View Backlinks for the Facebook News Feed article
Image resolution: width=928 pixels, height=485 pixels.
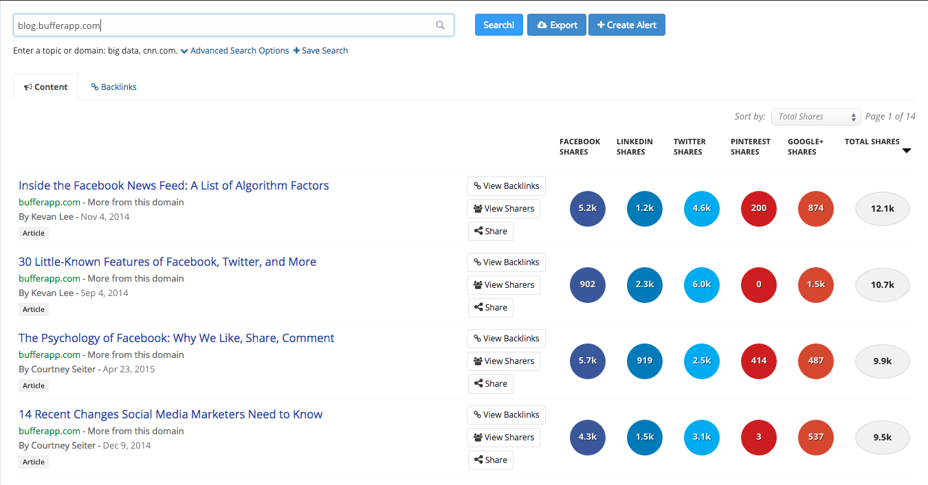click(x=507, y=186)
